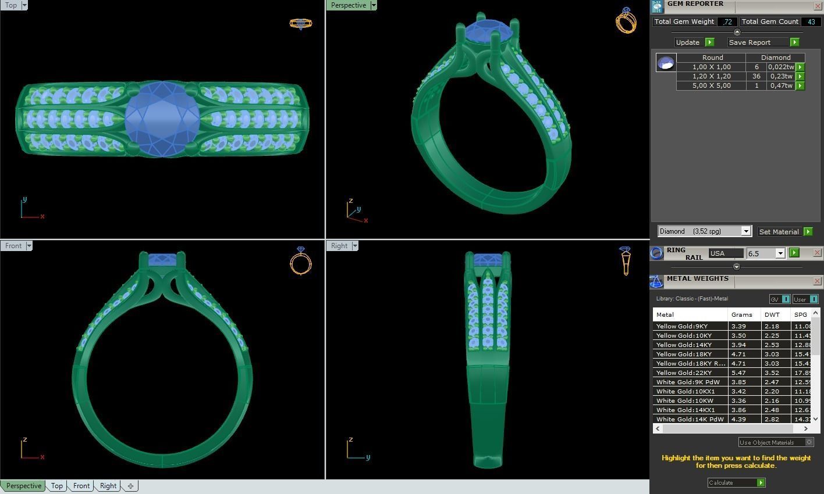The width and height of the screenshot is (824, 494).
Task: Add a new viewport tab with plus
Action: [x=130, y=486]
